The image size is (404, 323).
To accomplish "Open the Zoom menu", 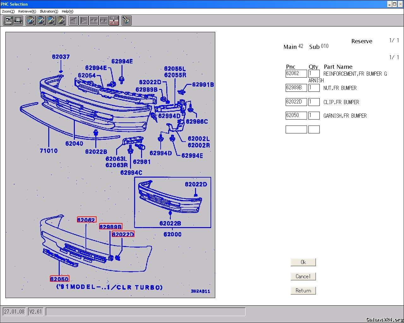I will 8,11.
